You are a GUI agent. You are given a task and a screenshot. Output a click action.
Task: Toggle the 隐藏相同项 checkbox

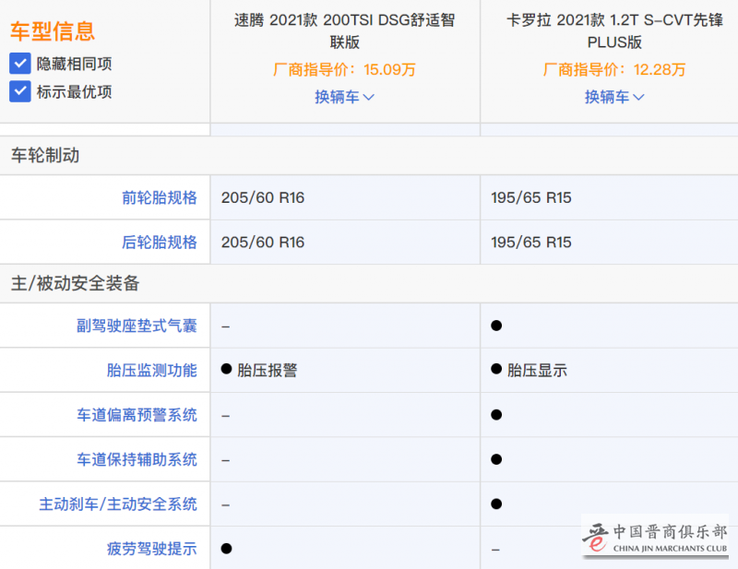(x=19, y=64)
